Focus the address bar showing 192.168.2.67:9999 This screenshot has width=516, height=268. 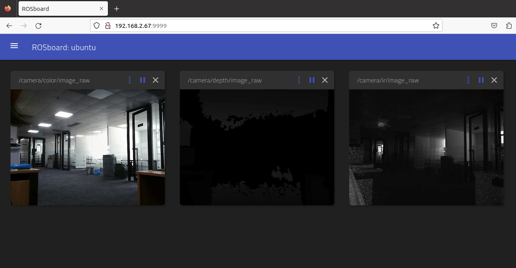266,25
